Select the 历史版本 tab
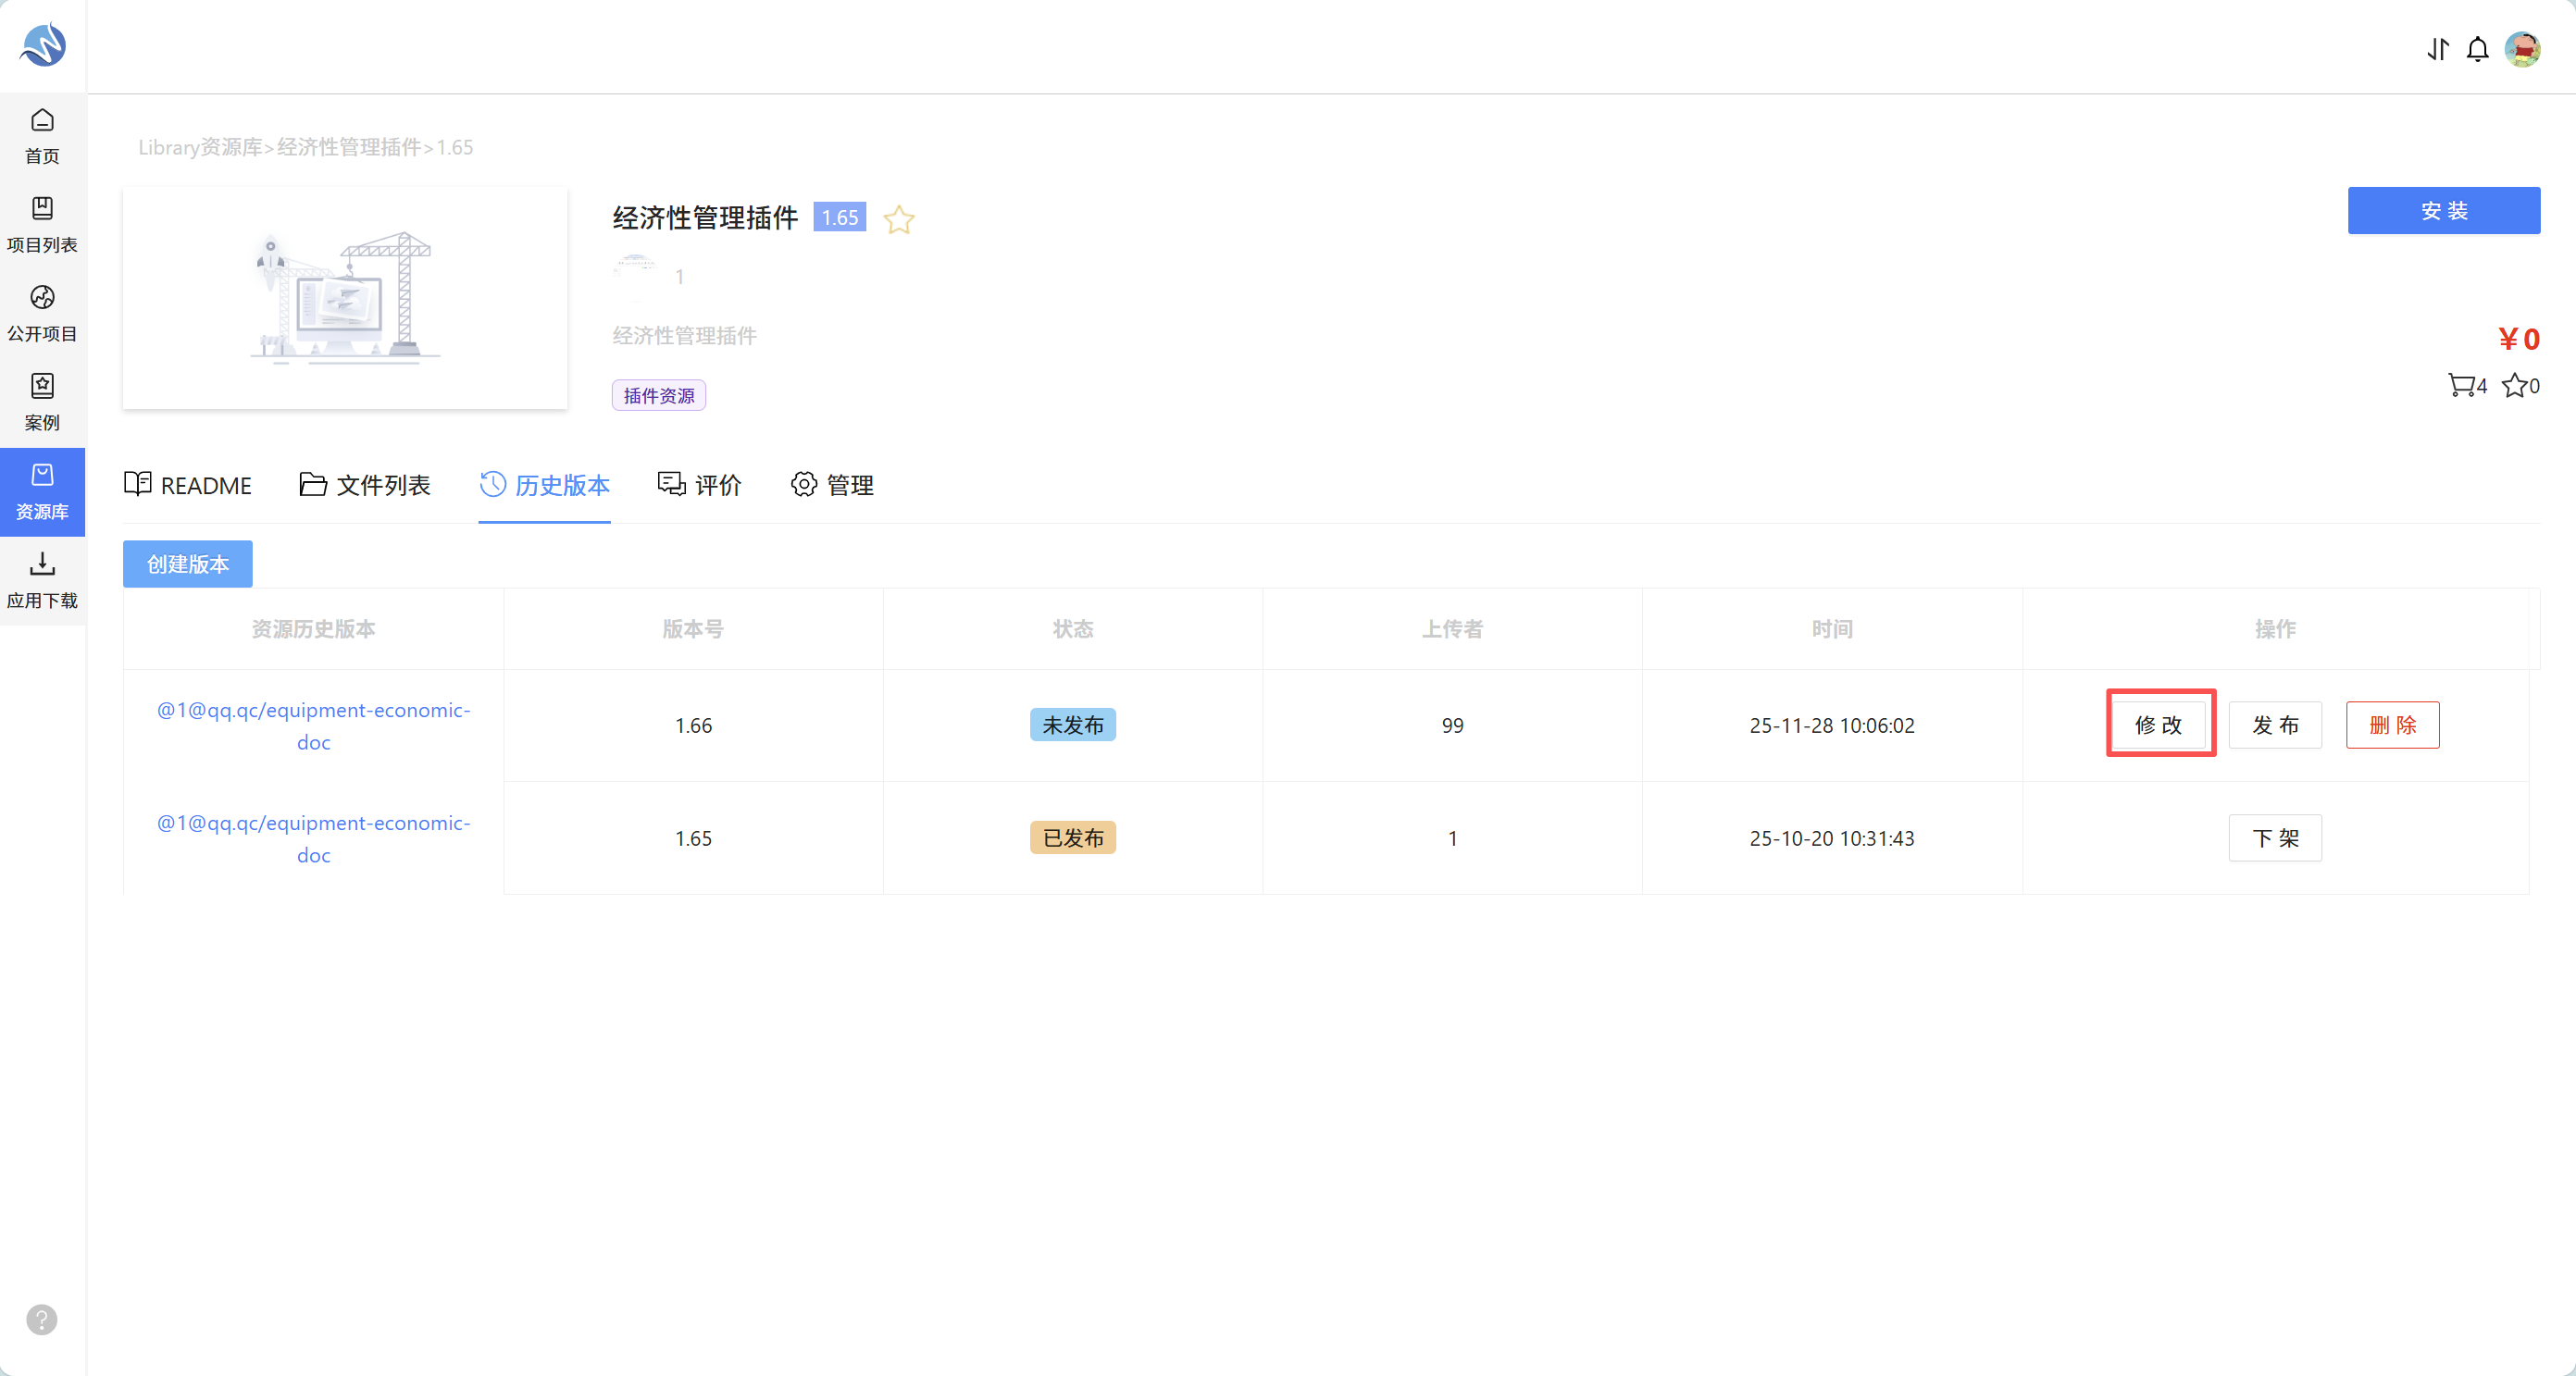 point(545,485)
